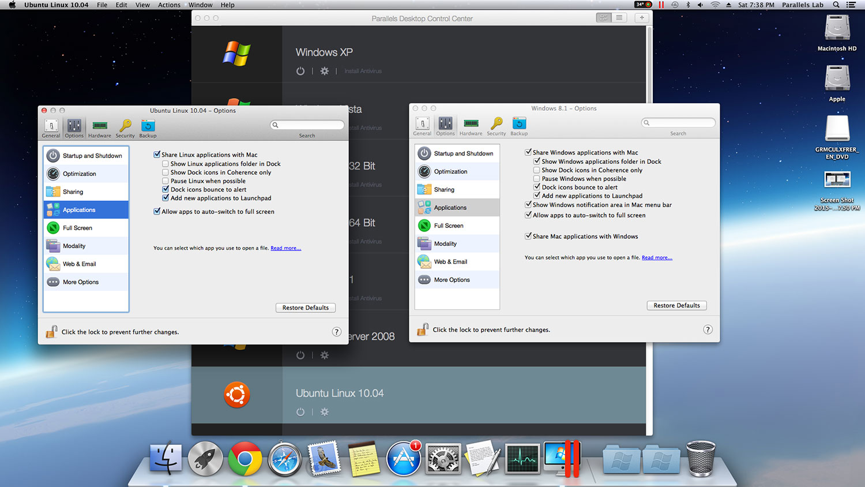Image resolution: width=865 pixels, height=487 pixels.
Task: Toggle Share Linux applications with Mac
Action: coord(157,155)
